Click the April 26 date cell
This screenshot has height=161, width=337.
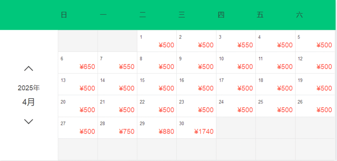[315, 106]
